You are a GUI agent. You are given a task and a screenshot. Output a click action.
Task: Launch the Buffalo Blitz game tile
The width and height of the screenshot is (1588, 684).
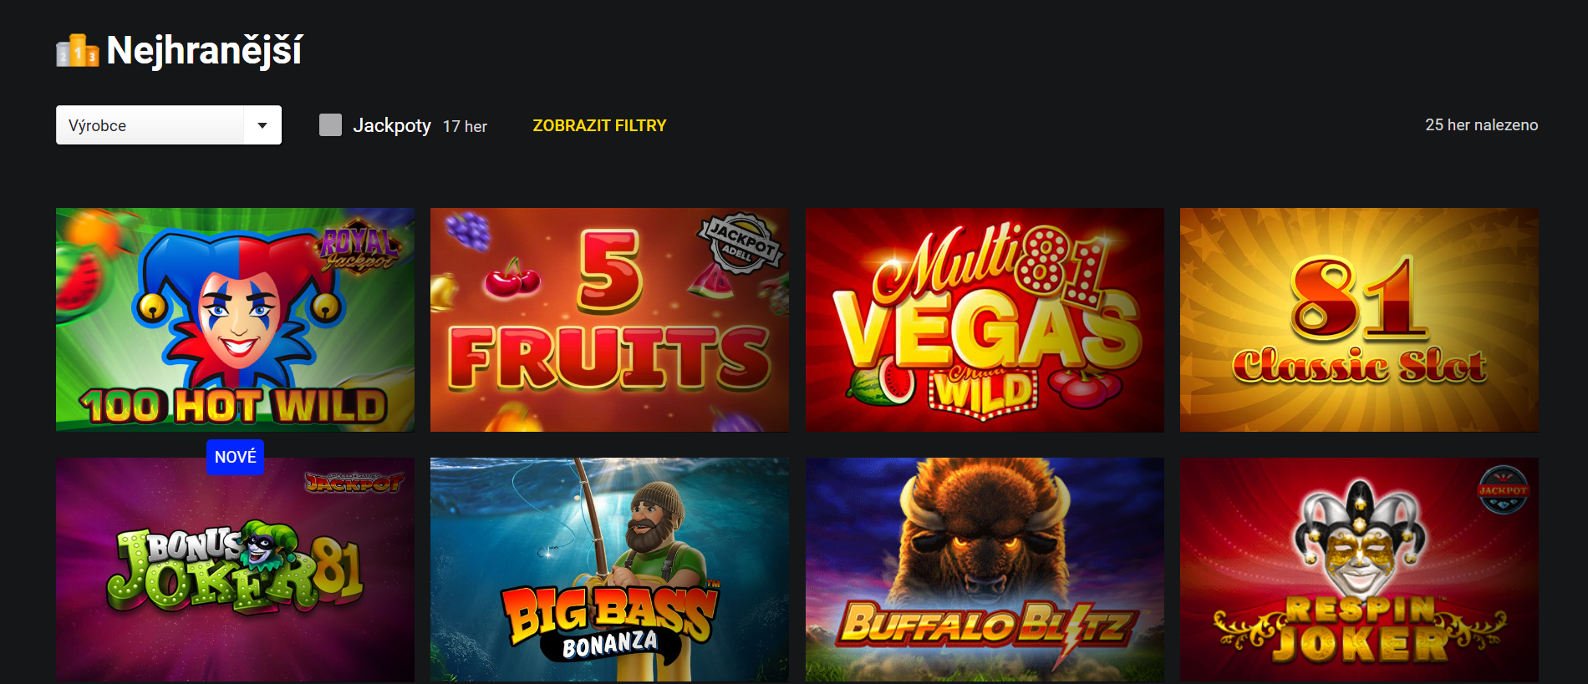click(985, 570)
